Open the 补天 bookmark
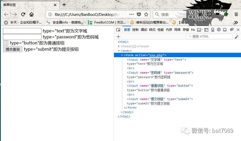Screen dimensions: 241x141 (23, 22)
